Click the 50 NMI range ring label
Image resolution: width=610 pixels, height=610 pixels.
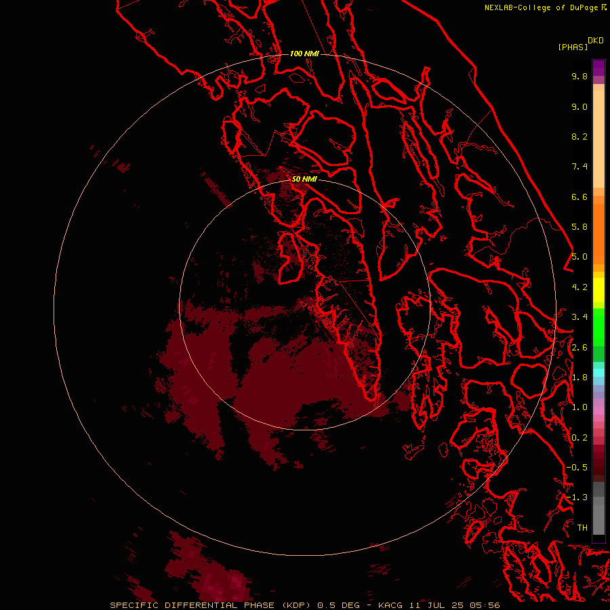click(304, 179)
